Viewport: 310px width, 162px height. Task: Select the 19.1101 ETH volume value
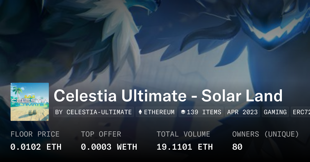click(184, 147)
